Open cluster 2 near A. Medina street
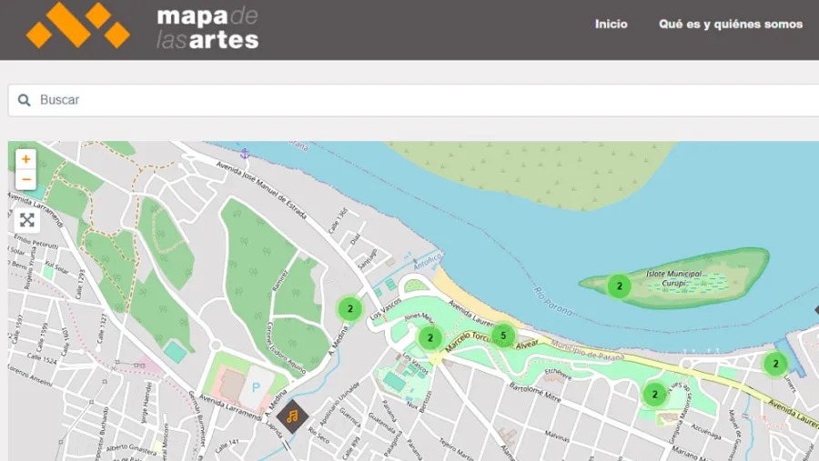The height and width of the screenshot is (461, 819). (x=350, y=309)
